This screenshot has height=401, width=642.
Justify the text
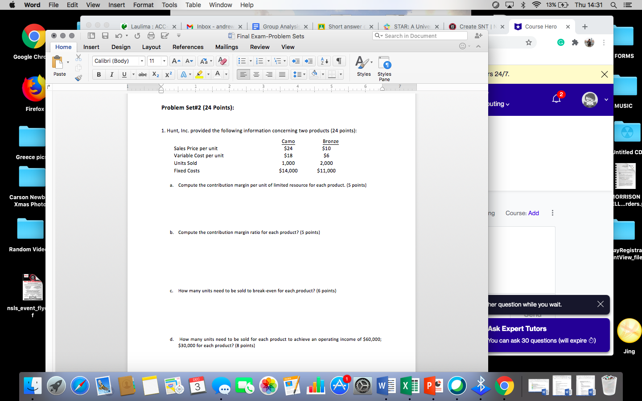coord(282,74)
